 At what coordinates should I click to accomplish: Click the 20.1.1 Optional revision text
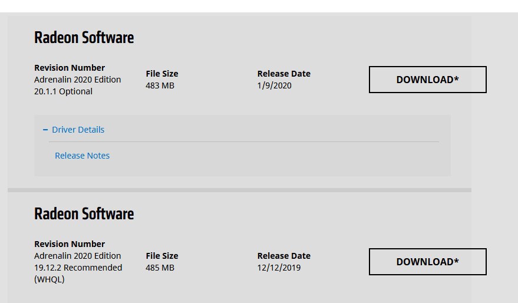coord(63,91)
